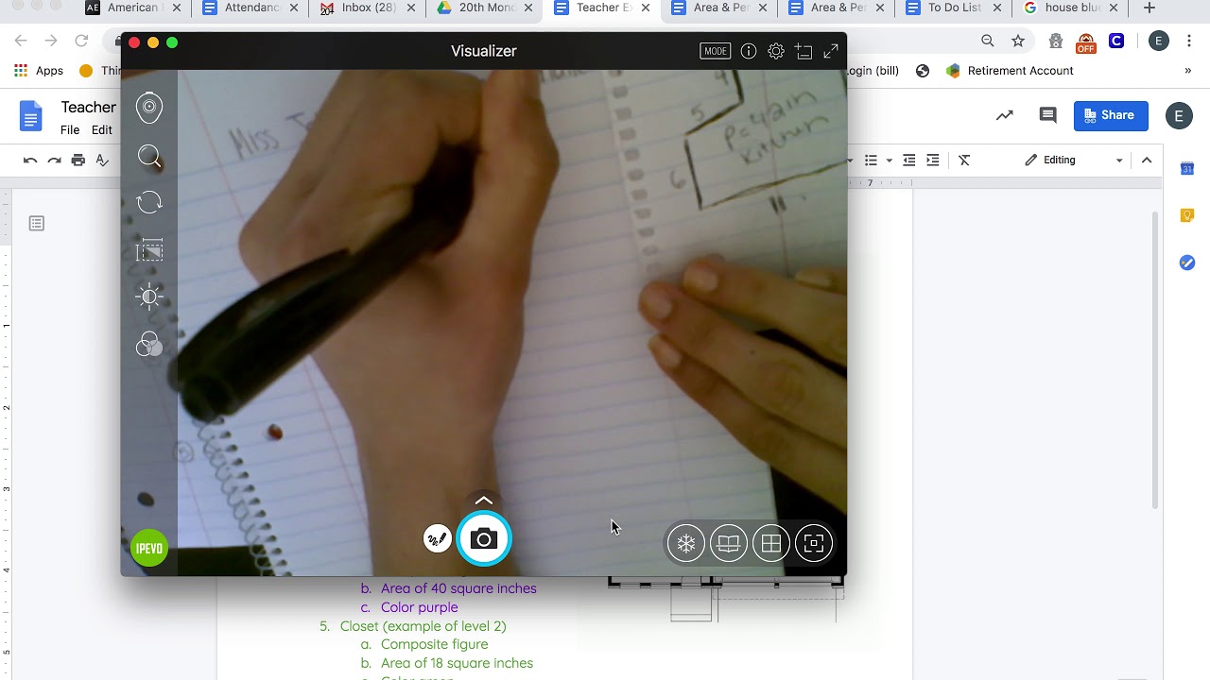Undo the last action in Google Docs
The height and width of the screenshot is (680, 1210).
(30, 161)
